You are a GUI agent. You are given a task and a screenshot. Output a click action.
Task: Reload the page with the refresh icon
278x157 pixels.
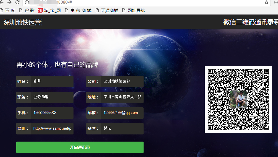pyautogui.click(x=17, y=2)
